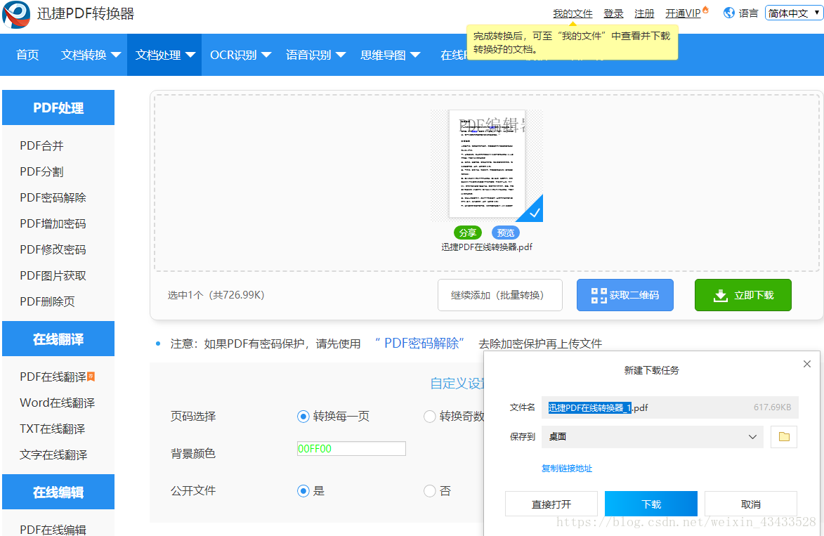The image size is (824, 536).
Task: Open the 简体中文 language selector
Action: (x=794, y=13)
